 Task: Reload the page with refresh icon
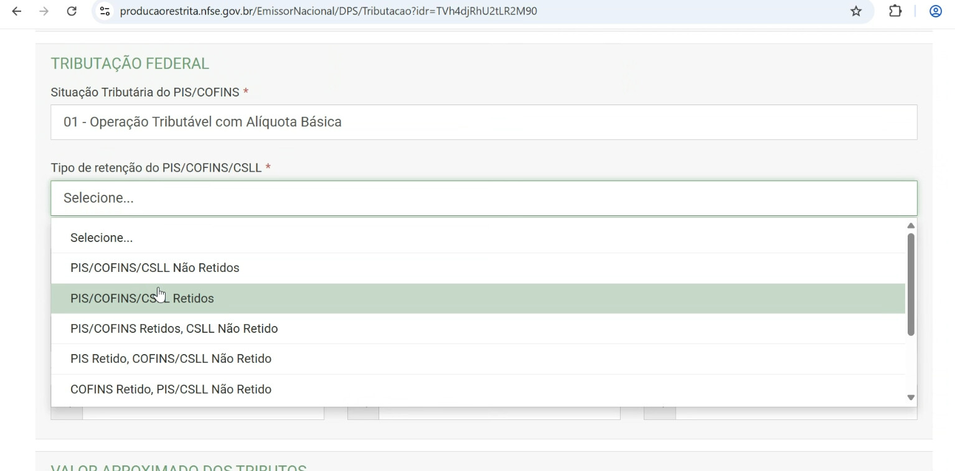(x=72, y=11)
